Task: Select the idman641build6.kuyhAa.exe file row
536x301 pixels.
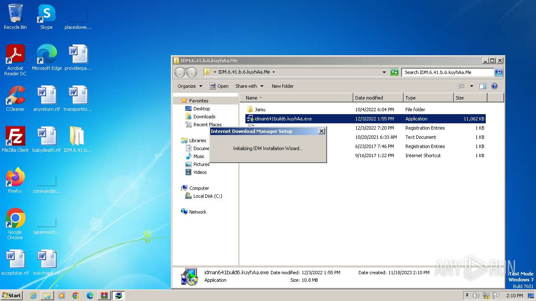Action: pos(365,119)
